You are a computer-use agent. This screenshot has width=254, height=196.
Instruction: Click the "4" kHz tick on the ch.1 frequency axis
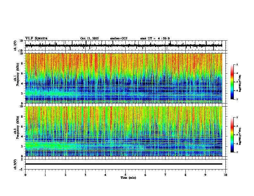pyautogui.click(x=22, y=84)
